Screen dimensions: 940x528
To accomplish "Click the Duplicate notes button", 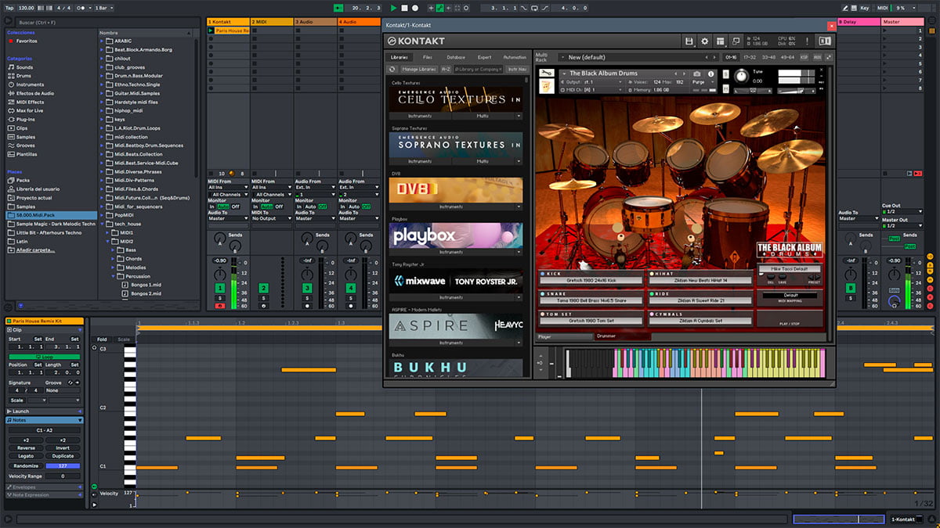I will point(63,456).
